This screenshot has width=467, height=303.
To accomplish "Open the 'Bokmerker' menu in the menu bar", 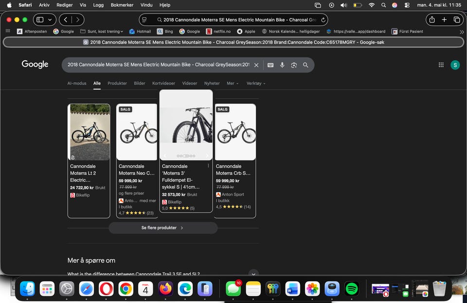I will tap(122, 5).
